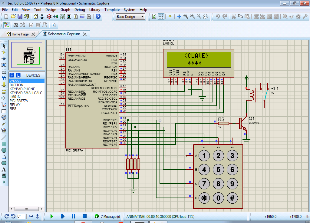Select the Wire Label Mode LBL tool

(x=4, y=65)
